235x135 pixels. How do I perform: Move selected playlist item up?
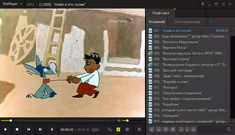159,130
